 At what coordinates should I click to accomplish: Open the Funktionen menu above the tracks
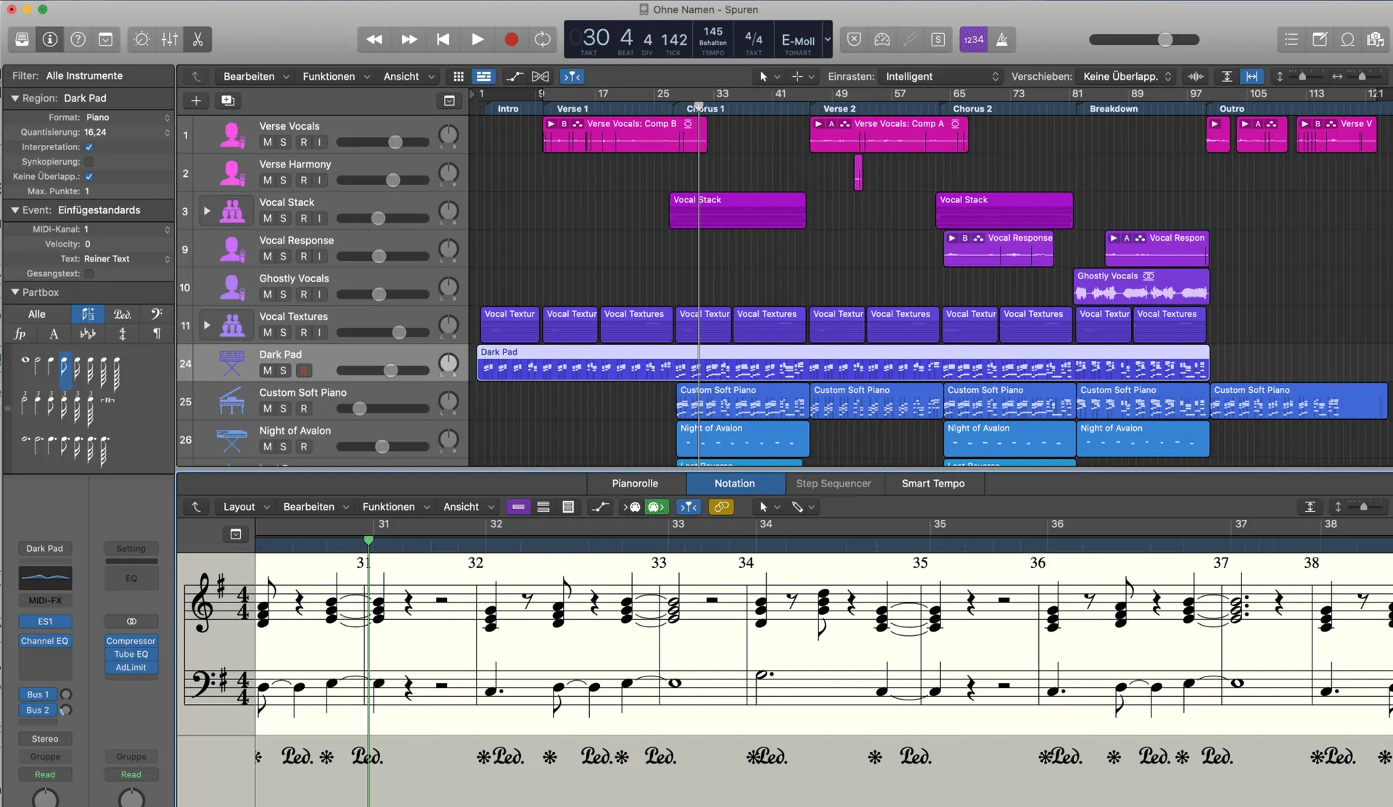tap(330, 76)
